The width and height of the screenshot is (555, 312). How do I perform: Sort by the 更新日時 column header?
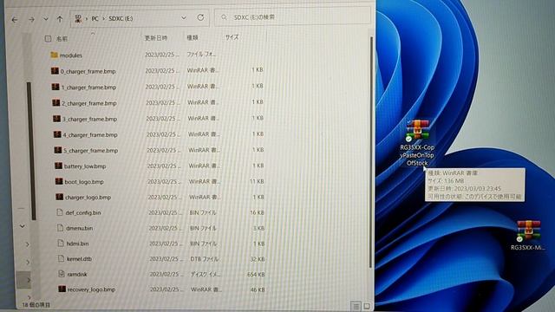click(156, 38)
